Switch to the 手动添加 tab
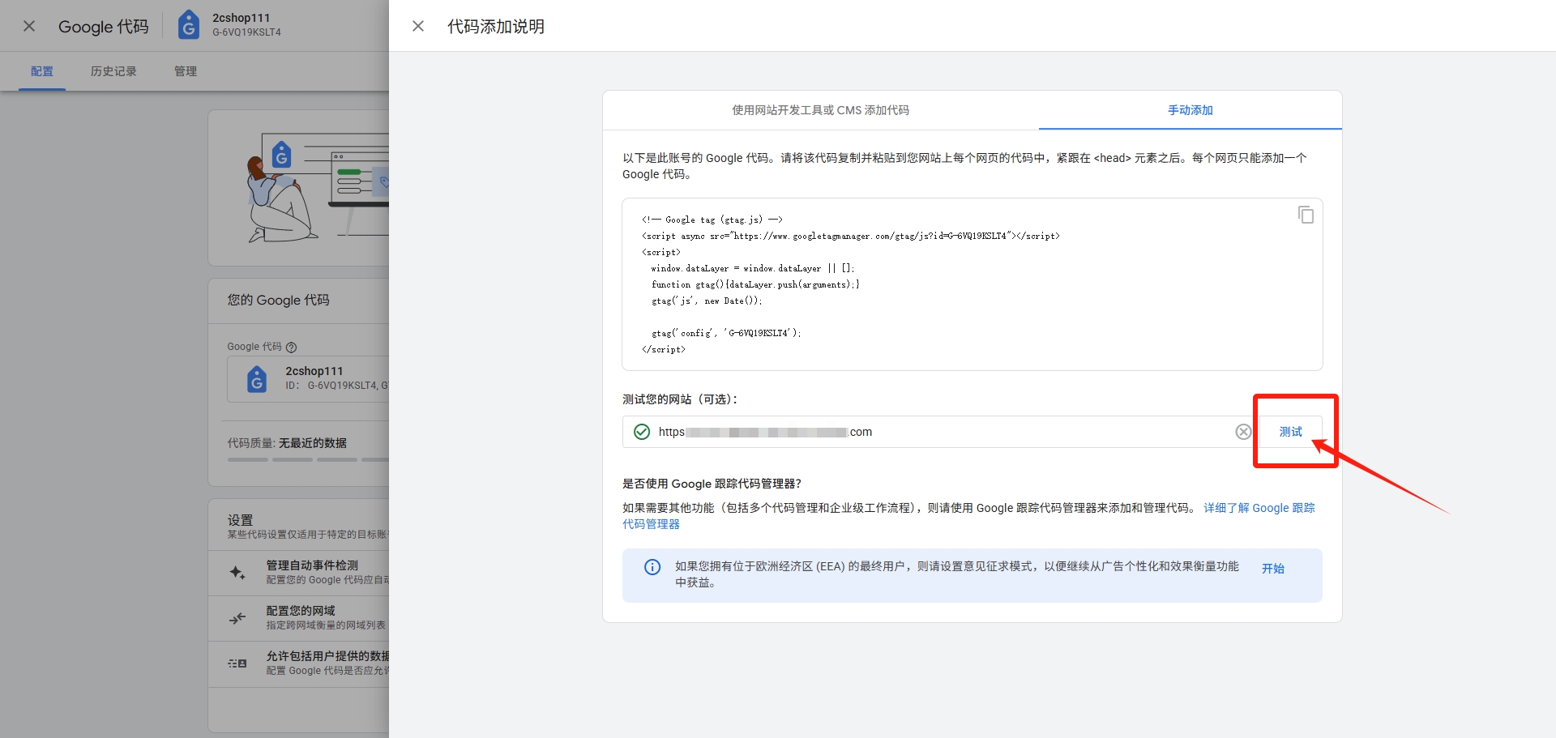Image resolution: width=1556 pixels, height=738 pixels. [x=1190, y=110]
